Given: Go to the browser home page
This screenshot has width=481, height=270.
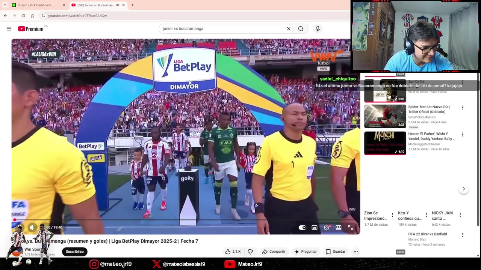Looking at the screenshot, I should tap(32, 16).
